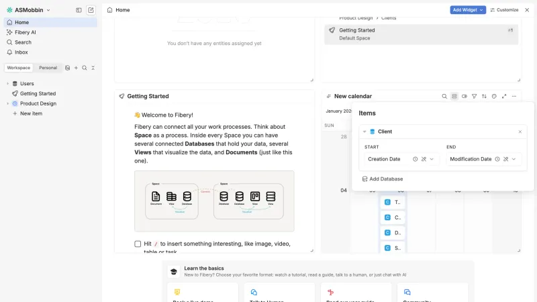The height and width of the screenshot is (302, 537).
Task: Click the Fibery spaces diagram image
Action: (214, 201)
